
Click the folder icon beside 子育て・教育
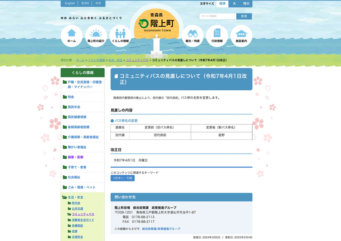[65, 167]
